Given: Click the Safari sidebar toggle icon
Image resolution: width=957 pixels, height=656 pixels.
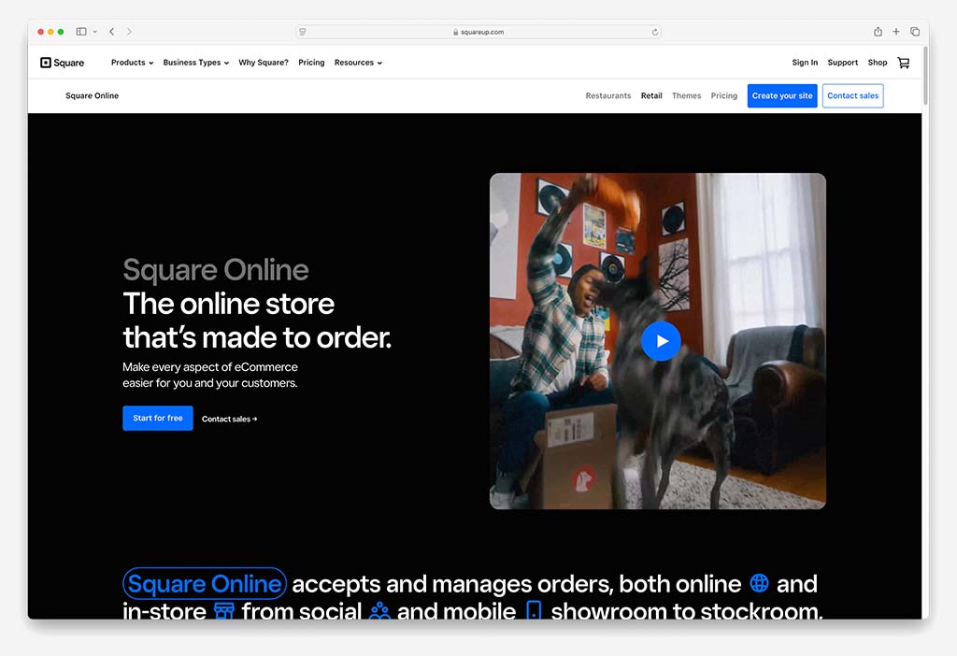Looking at the screenshot, I should [x=81, y=32].
